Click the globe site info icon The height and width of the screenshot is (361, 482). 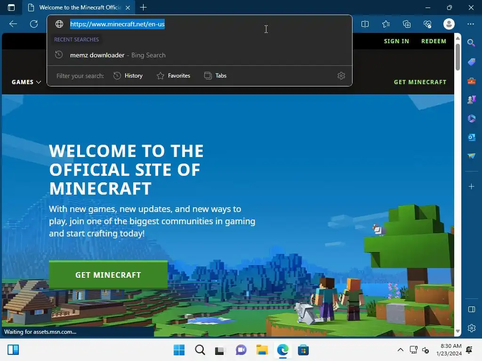tap(59, 24)
